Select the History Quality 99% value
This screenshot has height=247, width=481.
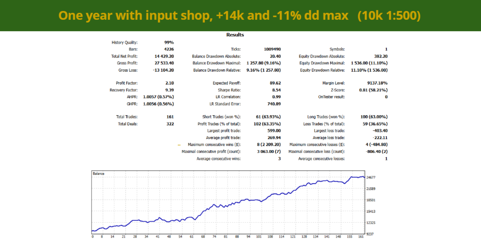click(x=169, y=43)
